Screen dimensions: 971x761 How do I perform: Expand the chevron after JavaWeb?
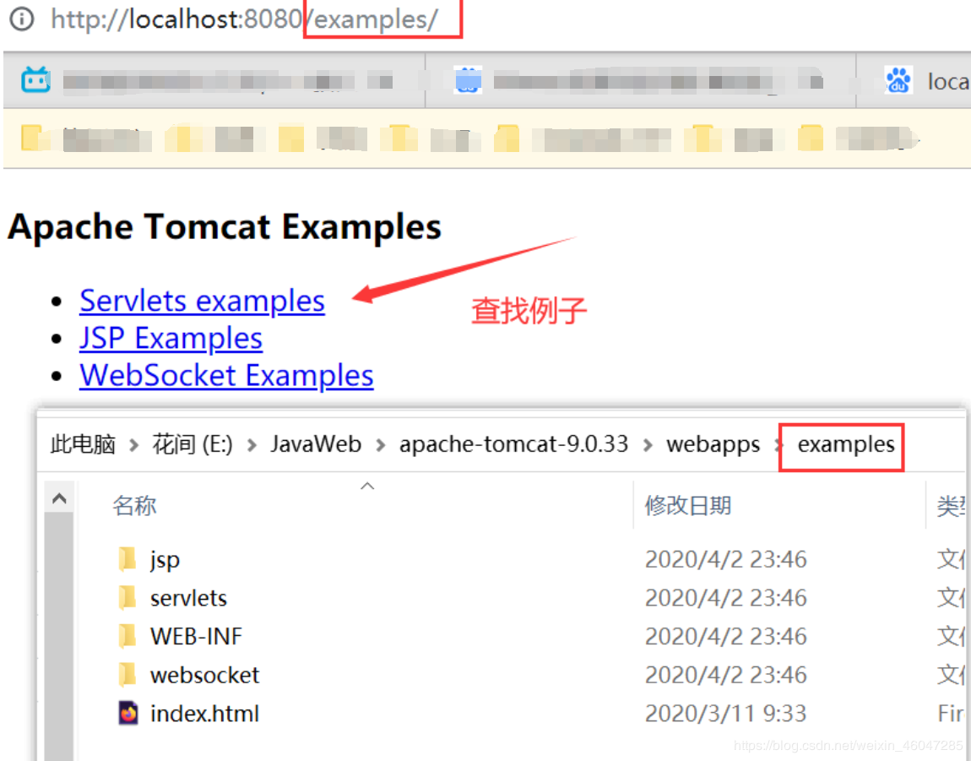click(380, 445)
